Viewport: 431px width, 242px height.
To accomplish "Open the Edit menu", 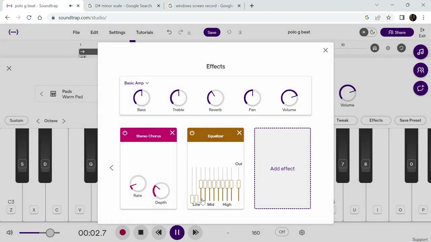I will [94, 32].
